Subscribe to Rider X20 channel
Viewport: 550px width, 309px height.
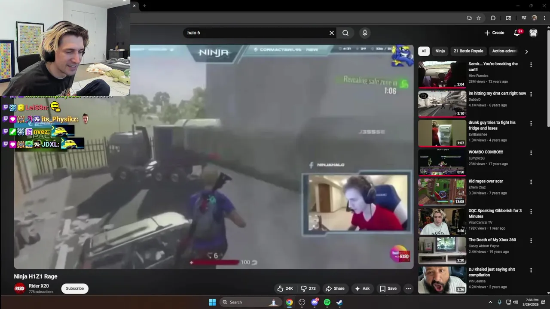coord(75,288)
